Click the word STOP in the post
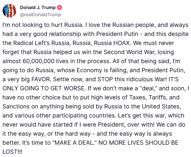This screenshot has width=191, height=157. click(x=105, y=79)
